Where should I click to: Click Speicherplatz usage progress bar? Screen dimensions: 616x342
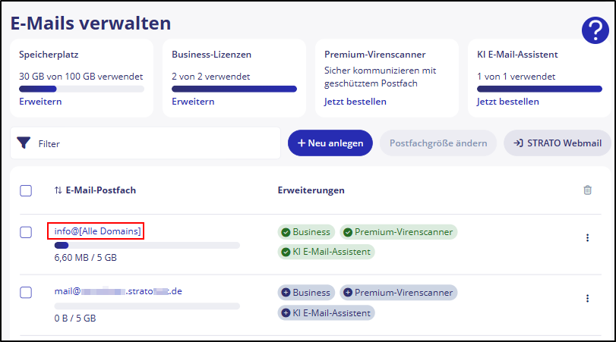(x=81, y=89)
